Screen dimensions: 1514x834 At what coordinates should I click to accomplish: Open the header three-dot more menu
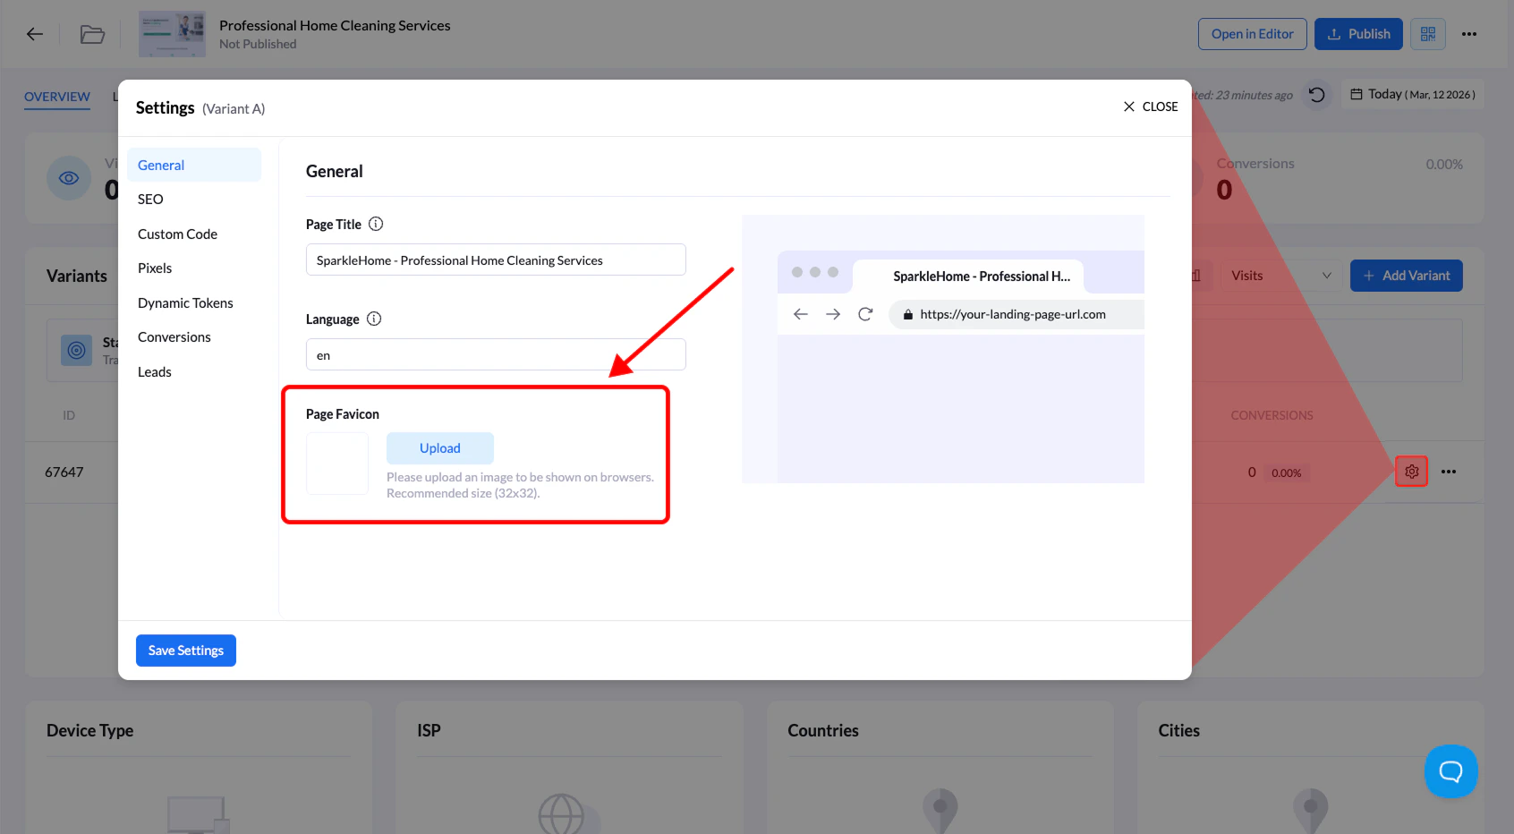1469,34
